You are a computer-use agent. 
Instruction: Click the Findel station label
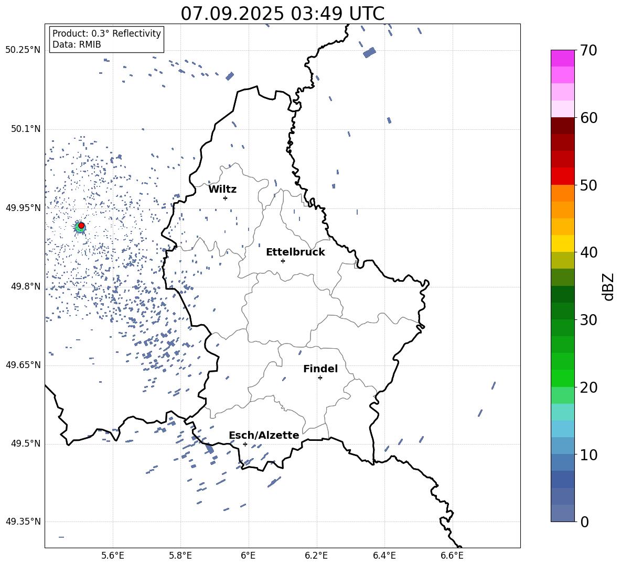click(x=320, y=369)
